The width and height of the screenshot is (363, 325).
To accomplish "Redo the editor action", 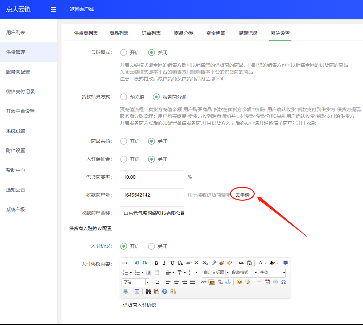I will pos(145,263).
